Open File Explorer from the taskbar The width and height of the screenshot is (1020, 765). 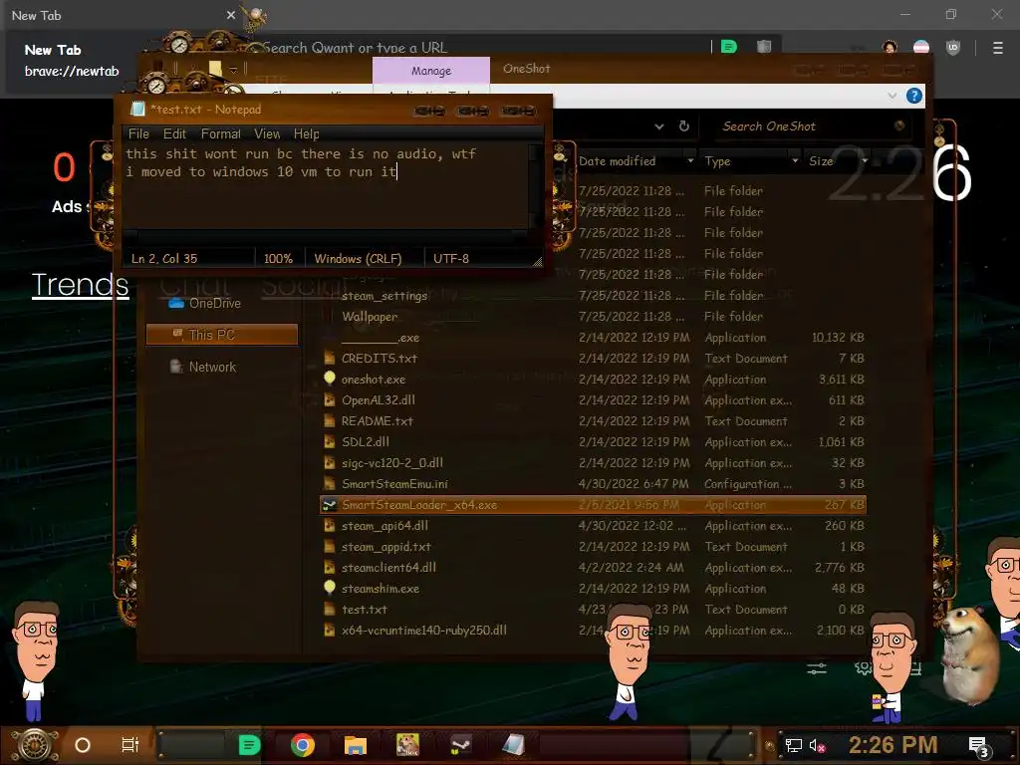coord(356,745)
